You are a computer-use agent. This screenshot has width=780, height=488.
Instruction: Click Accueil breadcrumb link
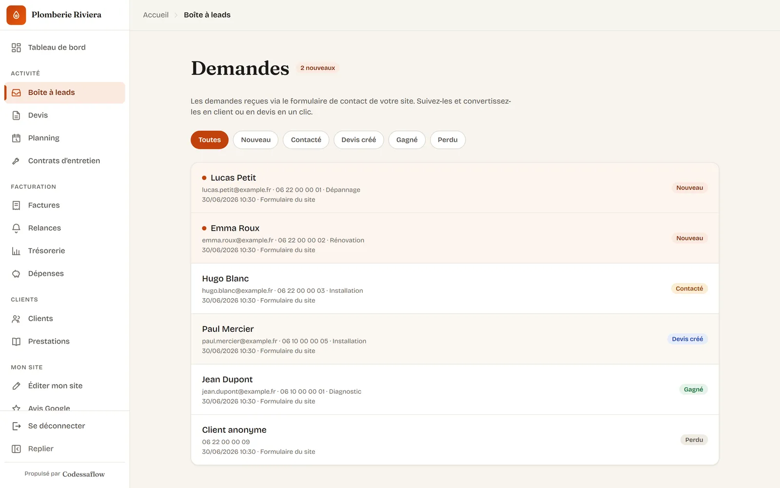pyautogui.click(x=156, y=15)
